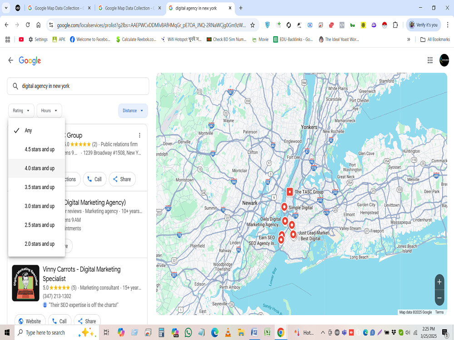The width and height of the screenshot is (454, 340).
Task: Open new browser tab with plus icon
Action: 241,8
